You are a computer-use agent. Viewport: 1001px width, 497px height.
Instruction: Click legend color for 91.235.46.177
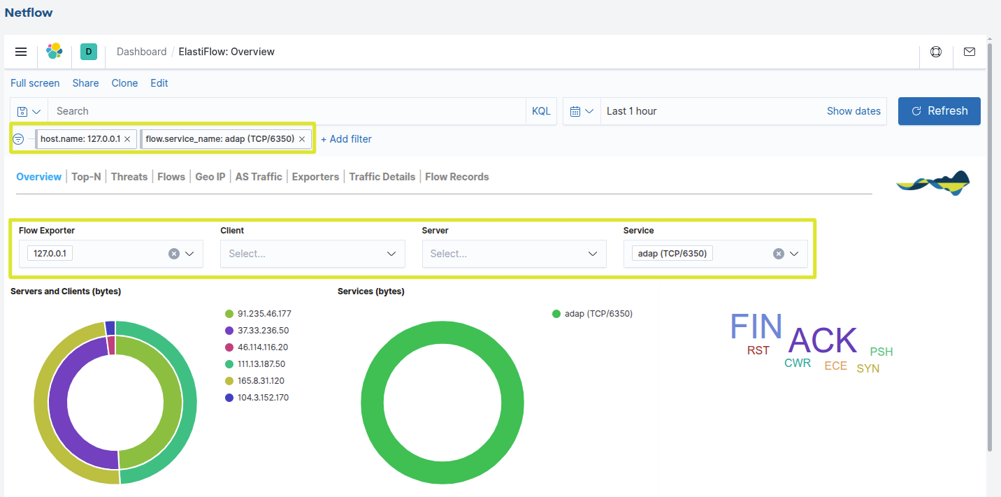[x=229, y=314]
